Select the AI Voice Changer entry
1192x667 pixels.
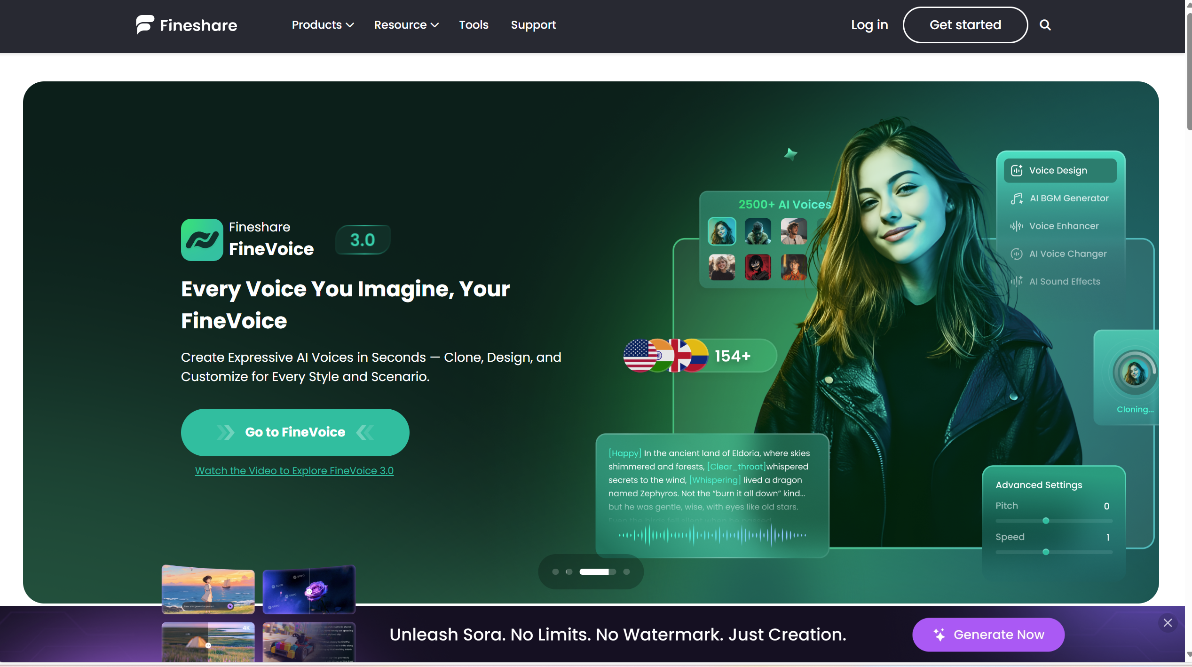1060,254
